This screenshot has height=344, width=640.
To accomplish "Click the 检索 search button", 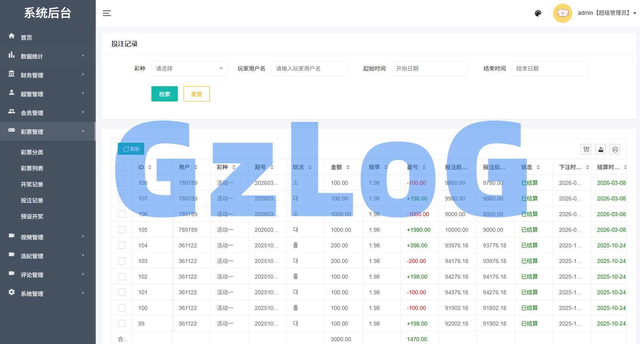I will pos(164,94).
